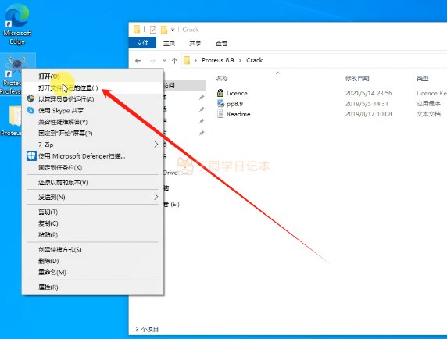Sort files by the 修改日期 column header
Viewport: 447px width, 339px height.
pos(357,79)
